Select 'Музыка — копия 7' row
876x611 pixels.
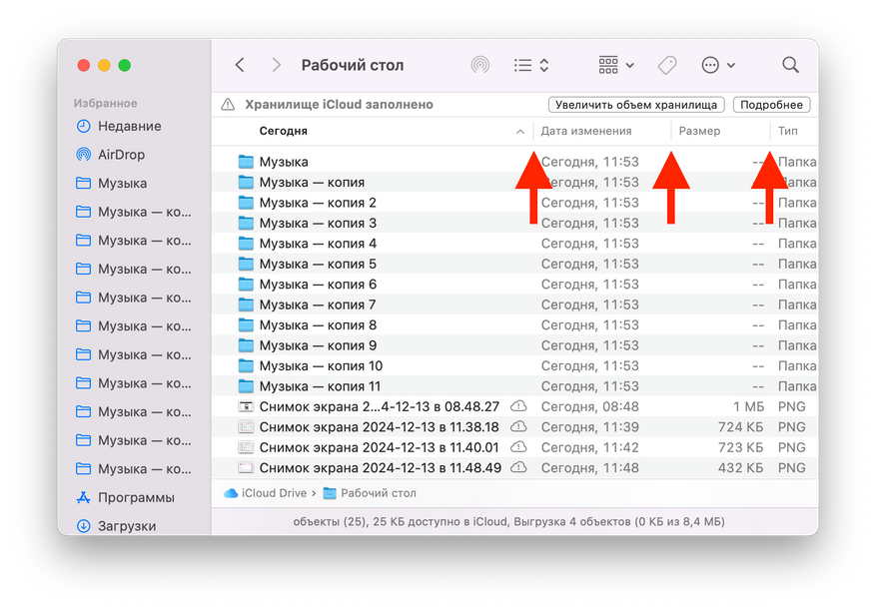point(514,305)
